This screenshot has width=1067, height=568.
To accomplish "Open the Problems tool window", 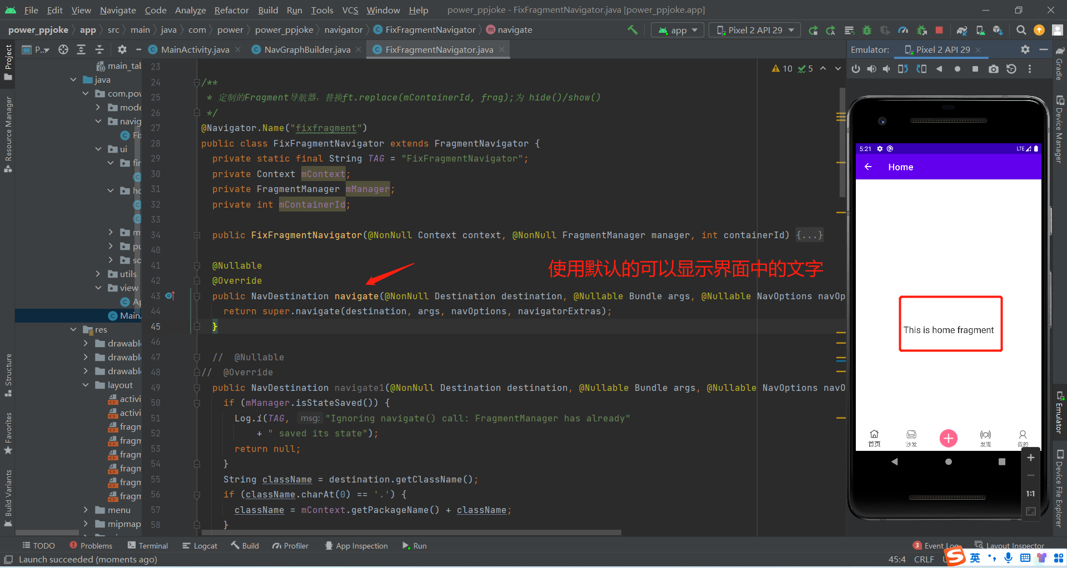I will [91, 546].
